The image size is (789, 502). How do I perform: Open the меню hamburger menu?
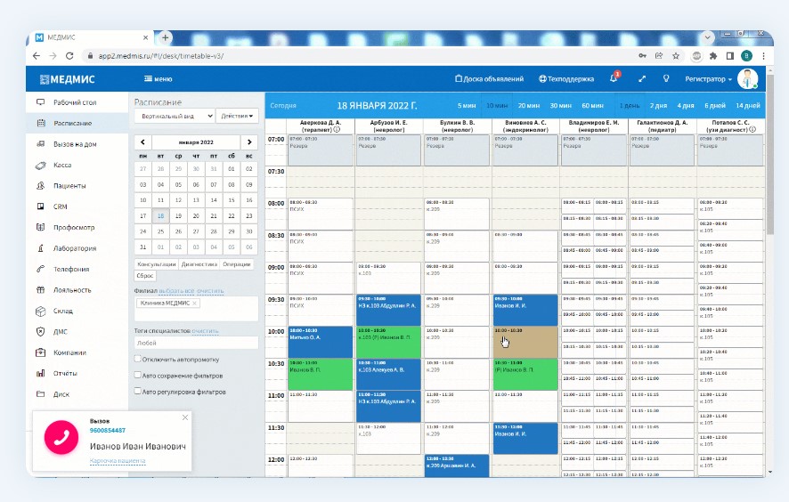[x=158, y=79]
